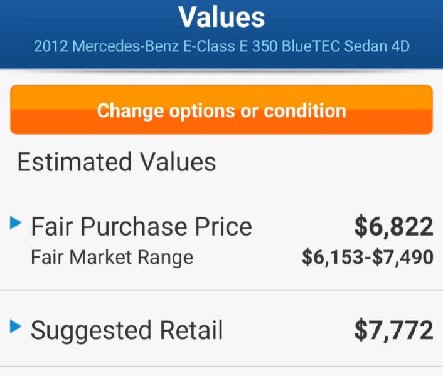Click the word Price in Fair Purchase Price
The height and width of the screenshot is (376, 443).
coord(221,226)
